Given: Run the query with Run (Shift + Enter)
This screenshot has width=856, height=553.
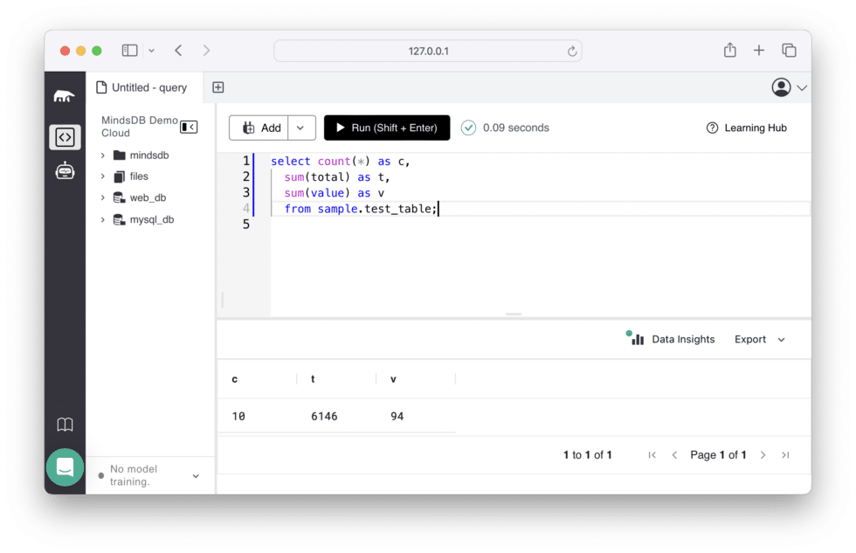Looking at the screenshot, I should tap(387, 128).
